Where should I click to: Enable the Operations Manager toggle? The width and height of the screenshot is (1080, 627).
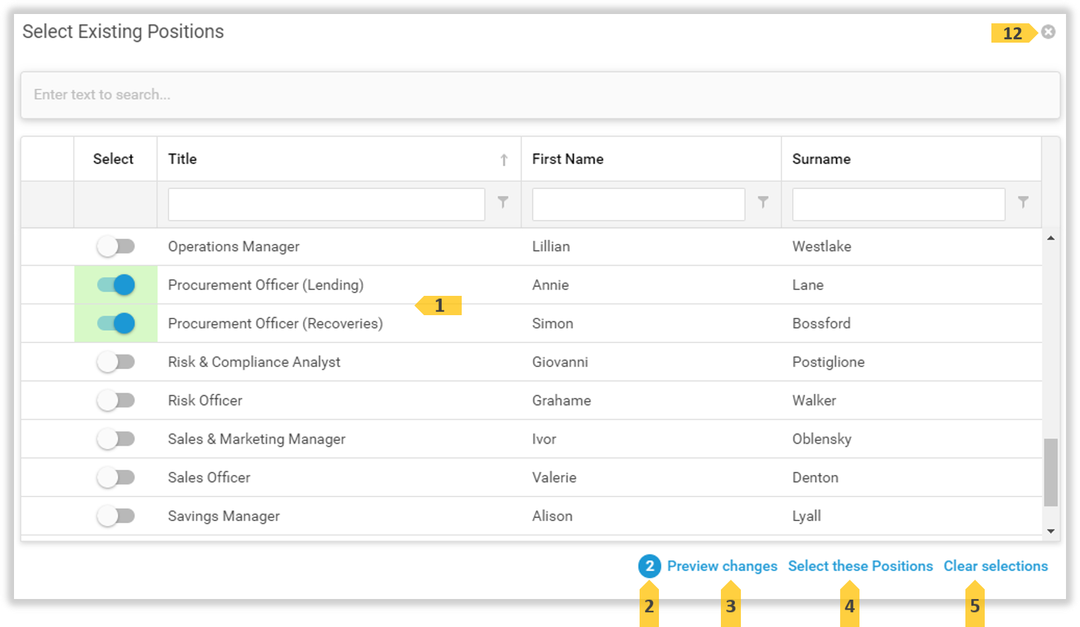point(116,247)
